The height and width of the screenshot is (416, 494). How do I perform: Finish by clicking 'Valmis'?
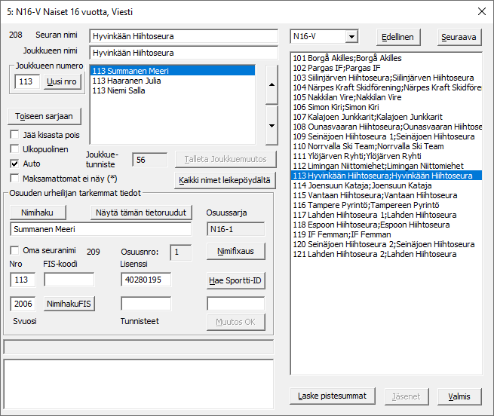click(459, 396)
